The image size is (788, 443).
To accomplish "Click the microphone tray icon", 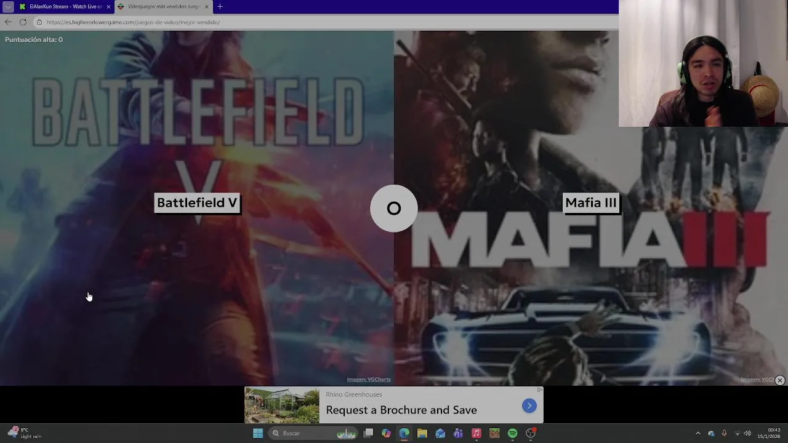I will tap(724, 433).
